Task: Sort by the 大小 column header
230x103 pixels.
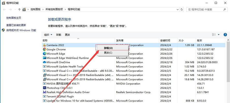Action: (x=186, y=40)
